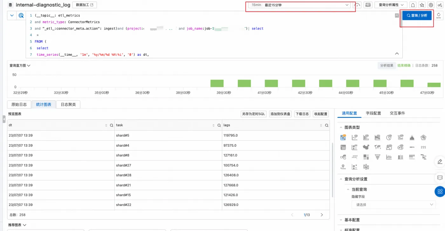Viewport: 445px width, 231px height.
Task: Save search with the star icon
Action: 422,5
